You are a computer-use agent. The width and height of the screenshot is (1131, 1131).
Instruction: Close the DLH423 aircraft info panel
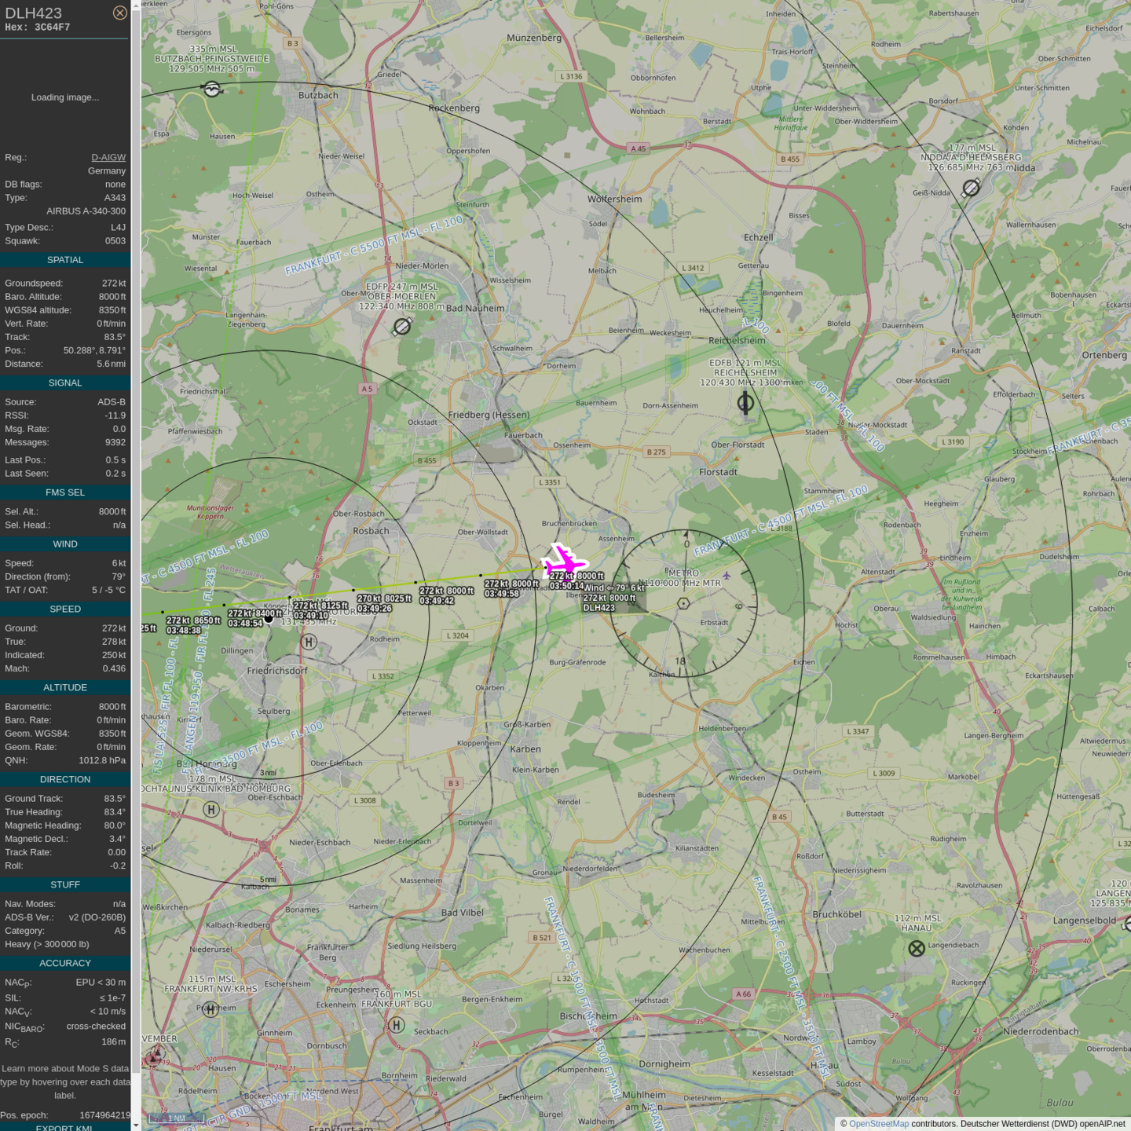pyautogui.click(x=119, y=13)
